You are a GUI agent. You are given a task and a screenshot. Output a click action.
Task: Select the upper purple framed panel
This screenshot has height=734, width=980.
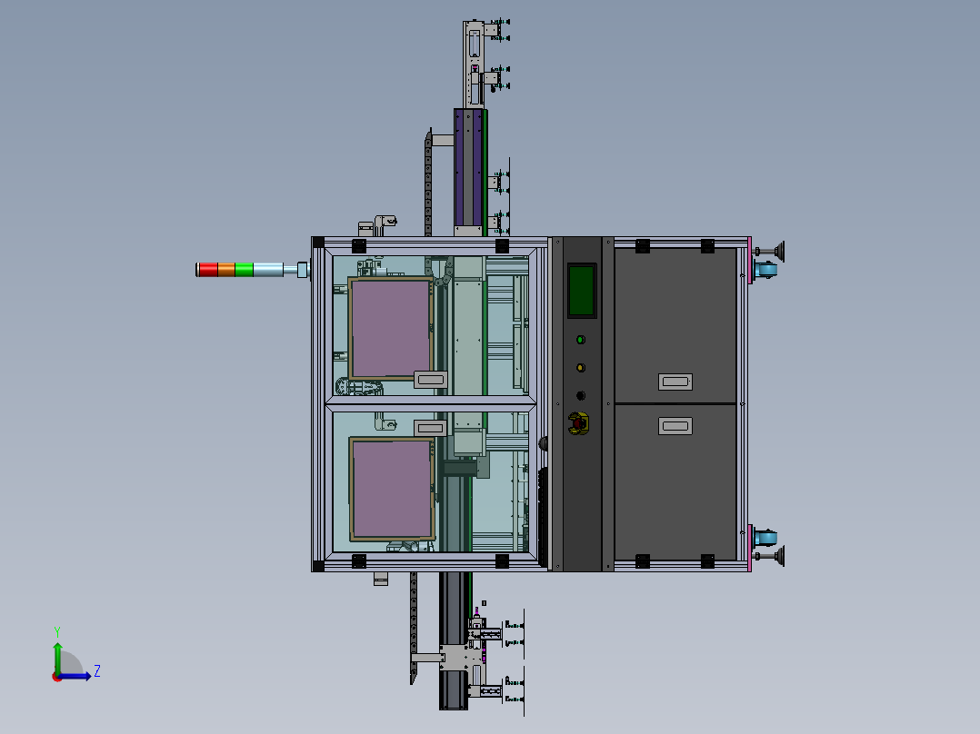click(391, 328)
